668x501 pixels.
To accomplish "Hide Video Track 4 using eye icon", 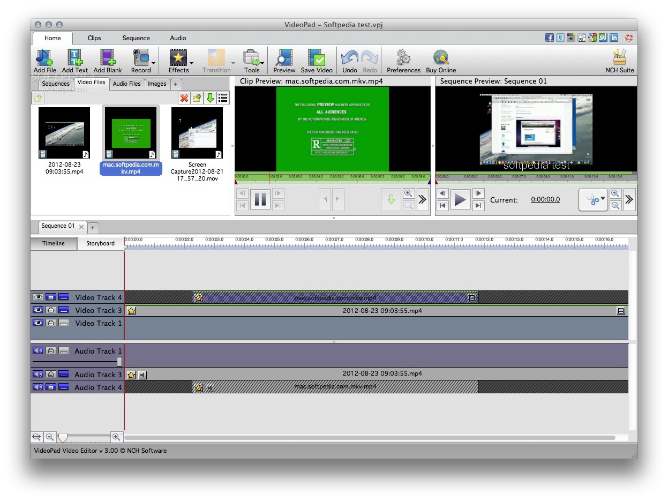I will 38,297.
